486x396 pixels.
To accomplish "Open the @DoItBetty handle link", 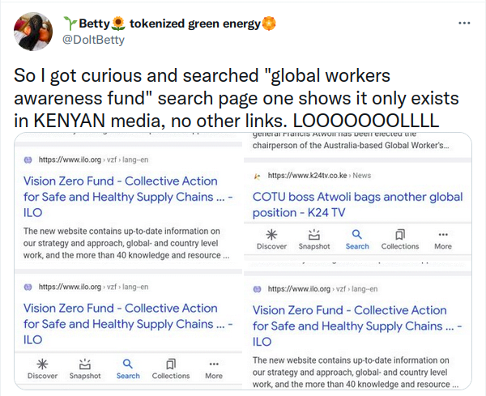I will 94,38.
